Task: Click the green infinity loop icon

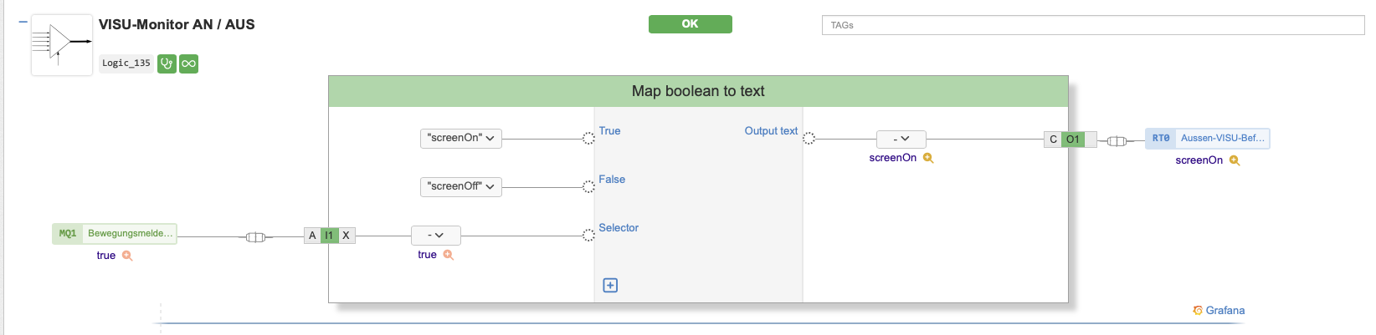Action: coord(189,63)
